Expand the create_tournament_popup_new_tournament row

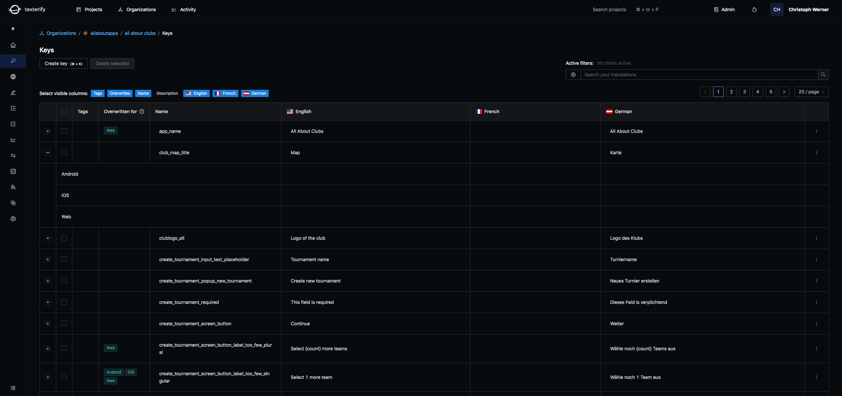point(48,281)
